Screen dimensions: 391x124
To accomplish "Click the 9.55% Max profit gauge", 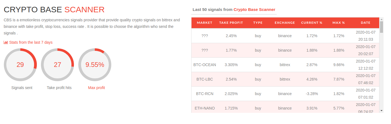I will pyautogui.click(x=95, y=65).
